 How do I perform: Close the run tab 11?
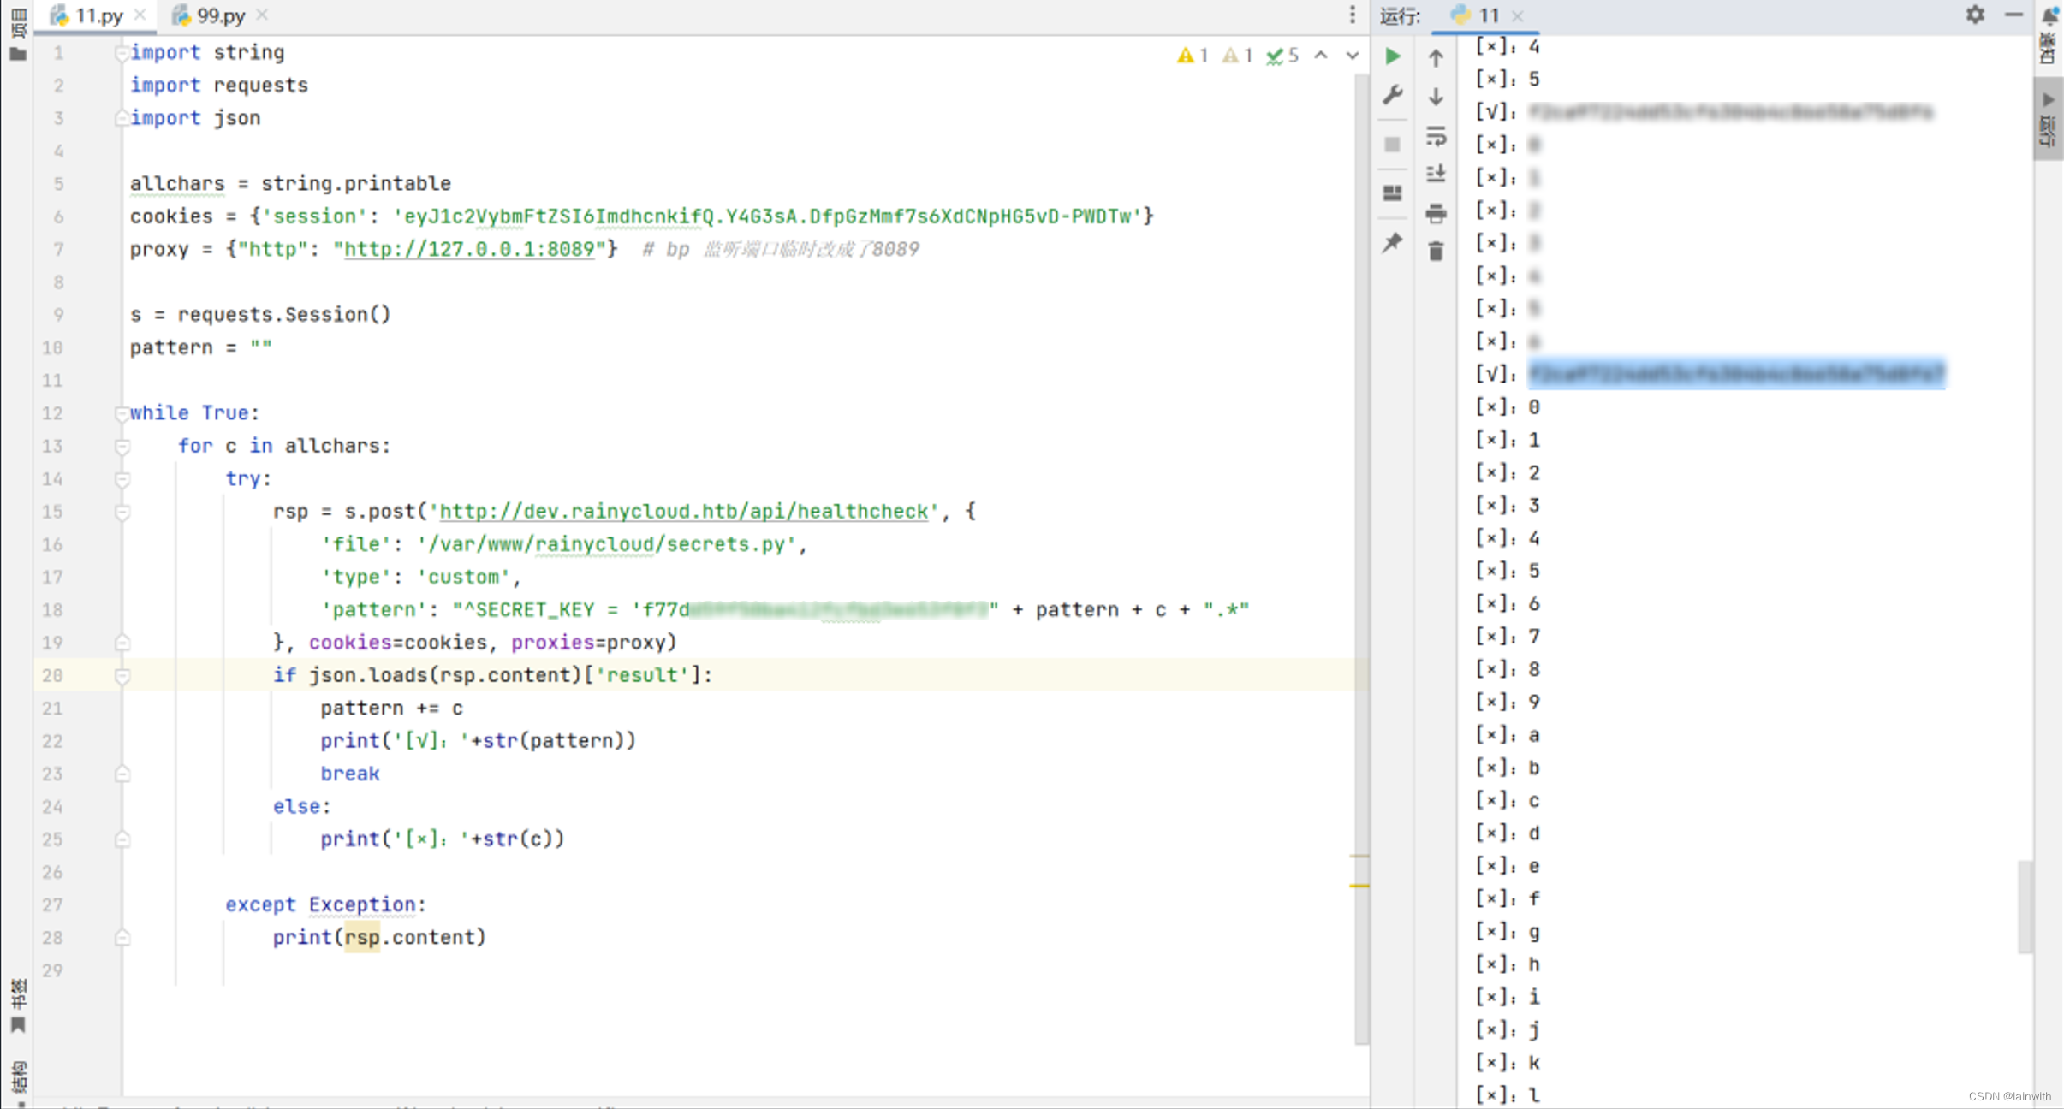pos(1518,15)
